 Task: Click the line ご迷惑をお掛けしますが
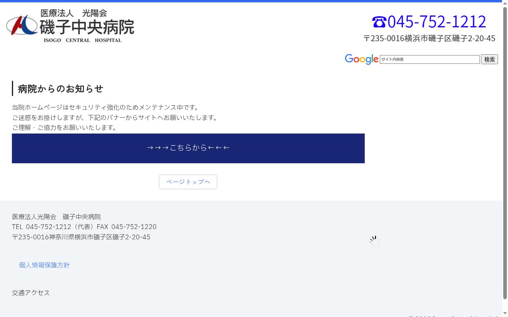tap(115, 118)
